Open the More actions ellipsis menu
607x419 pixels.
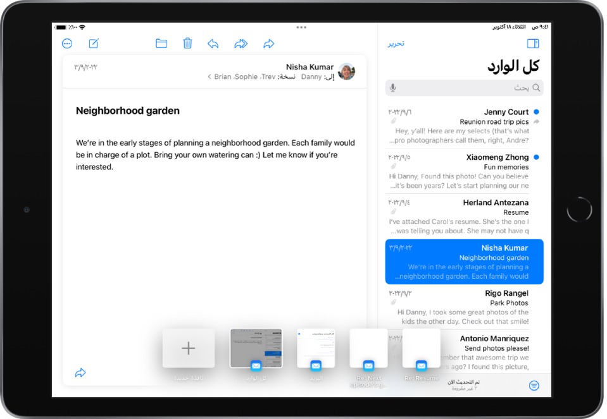click(67, 44)
